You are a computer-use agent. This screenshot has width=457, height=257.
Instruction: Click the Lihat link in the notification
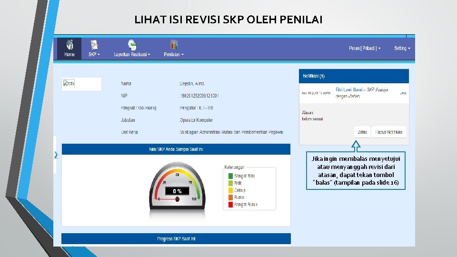tap(403, 93)
